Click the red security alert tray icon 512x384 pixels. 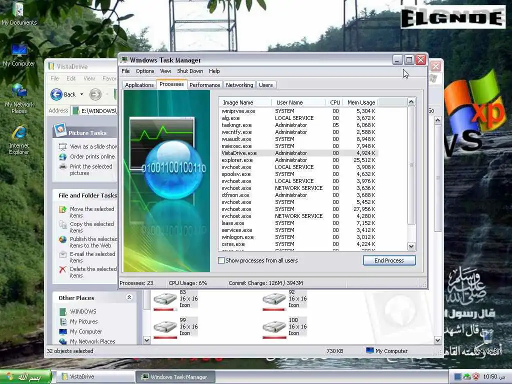476,376
